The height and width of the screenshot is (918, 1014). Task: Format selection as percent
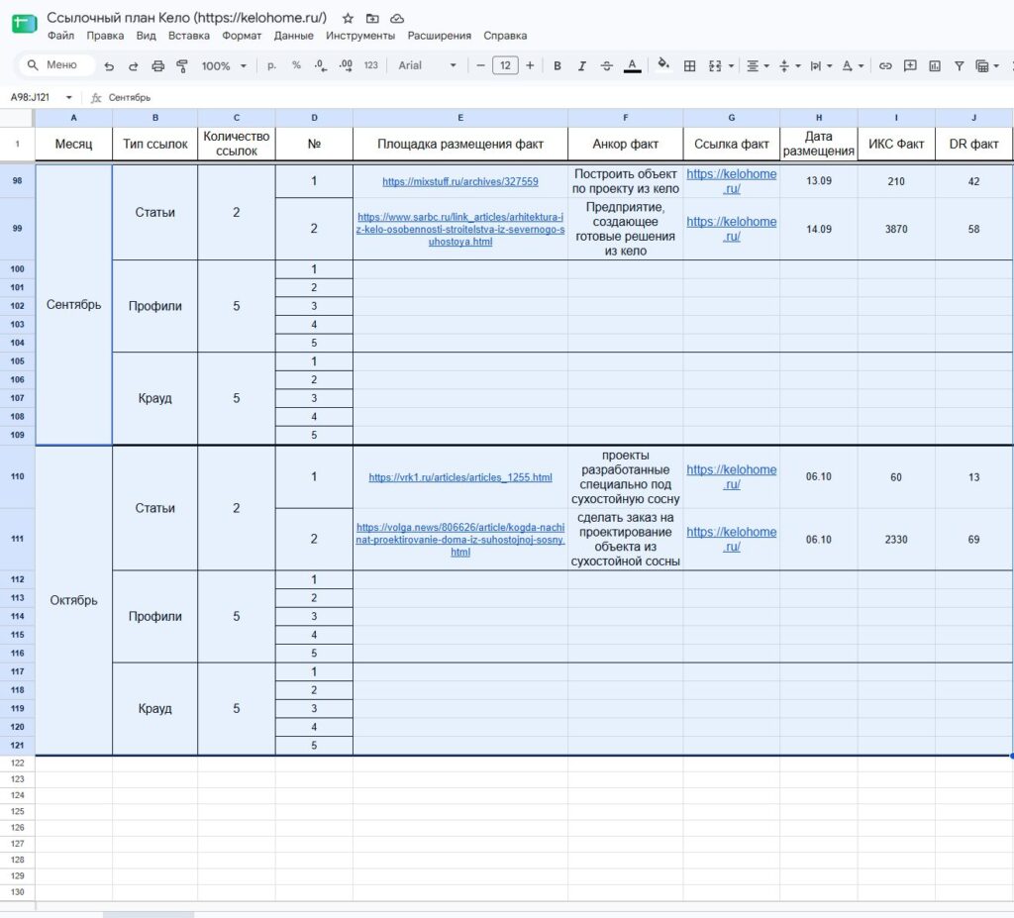point(296,65)
